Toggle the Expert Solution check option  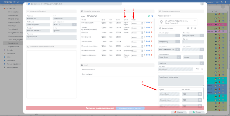(160, 28)
